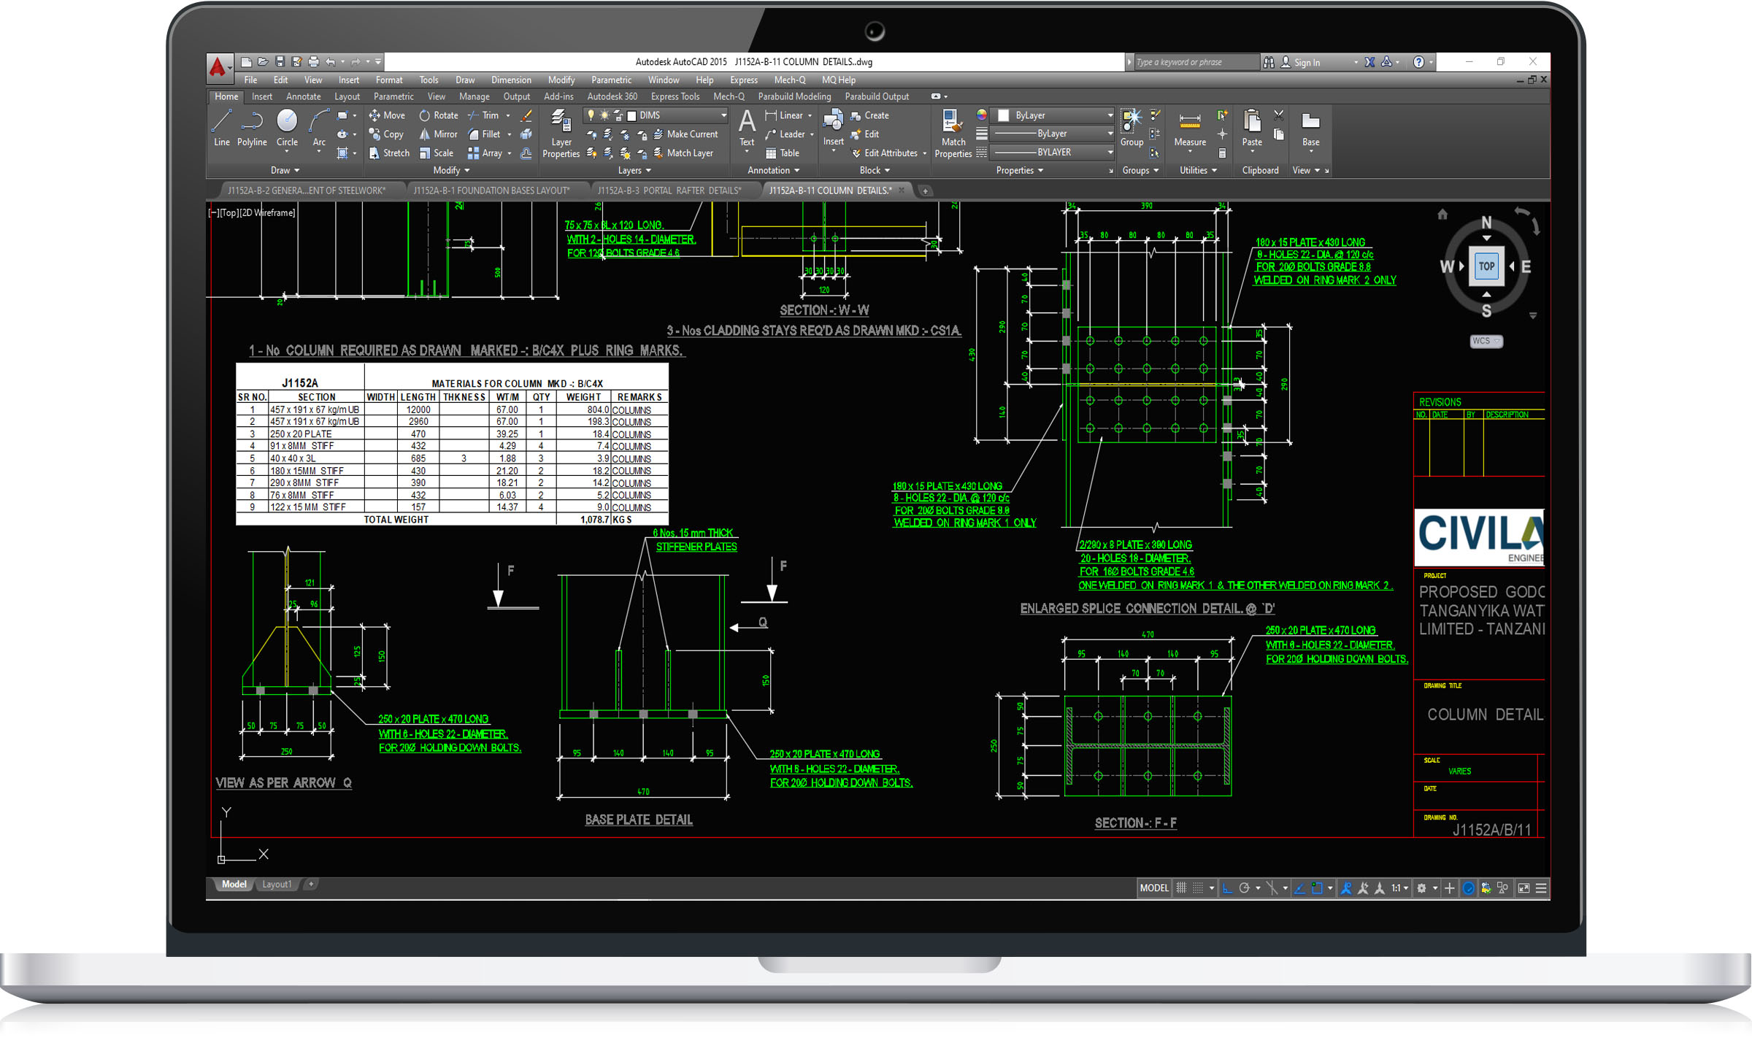Viewport: 1752px width, 1054px height.
Task: Expand the Modify panel
Action: (451, 171)
